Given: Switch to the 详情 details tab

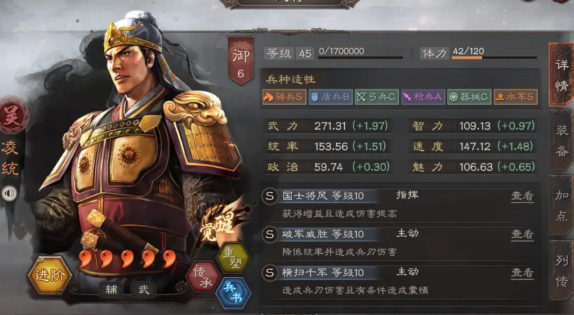Looking at the screenshot, I should 561,74.
